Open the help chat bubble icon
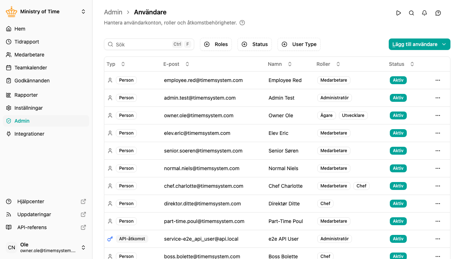462x259 pixels. click(438, 13)
